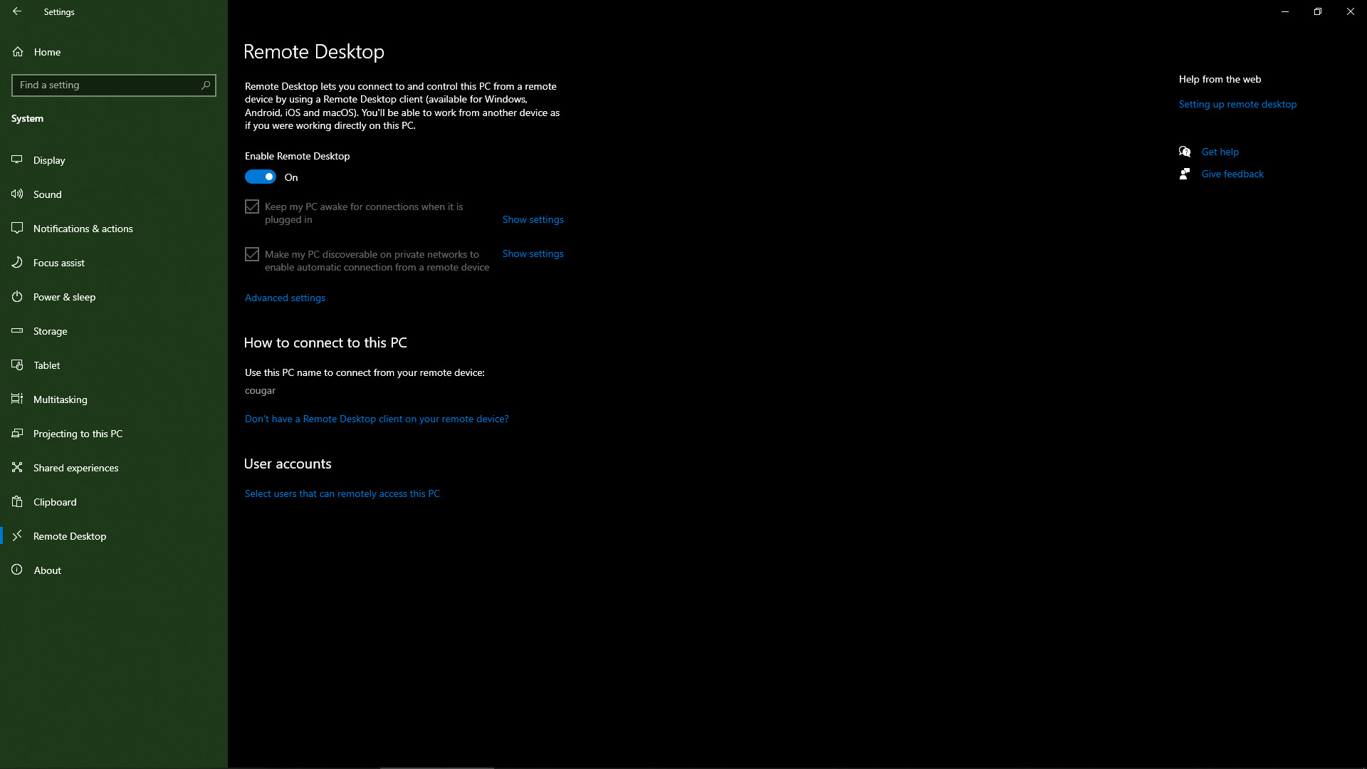
Task: Select users that can remotely access this PC
Action: coord(342,493)
